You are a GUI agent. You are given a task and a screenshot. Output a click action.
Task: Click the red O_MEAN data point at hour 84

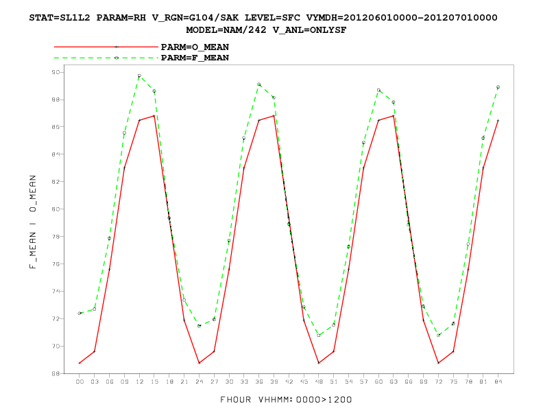coord(498,120)
